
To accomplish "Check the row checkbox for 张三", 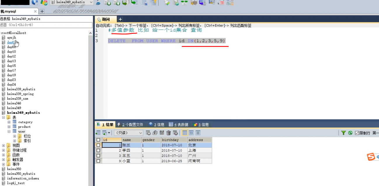I will (x=98, y=145).
